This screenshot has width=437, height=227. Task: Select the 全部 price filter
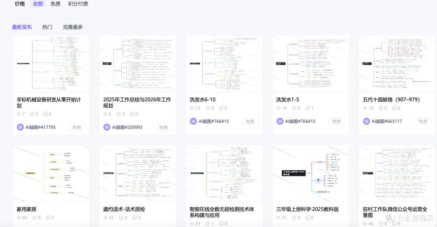point(38,4)
